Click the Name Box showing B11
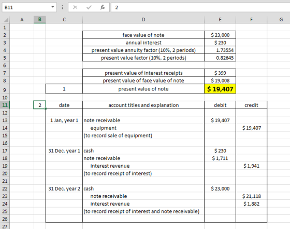Viewport: 290px width, 229px height. click(x=29, y=7)
